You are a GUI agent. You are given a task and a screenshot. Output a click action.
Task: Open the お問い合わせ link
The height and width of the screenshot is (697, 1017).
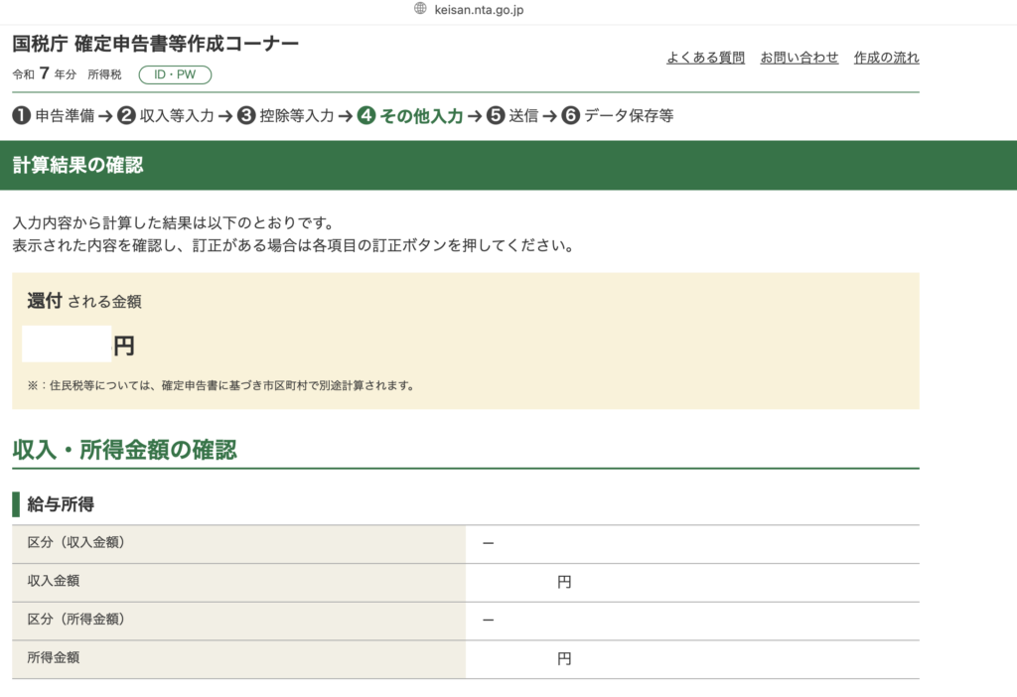pyautogui.click(x=799, y=58)
